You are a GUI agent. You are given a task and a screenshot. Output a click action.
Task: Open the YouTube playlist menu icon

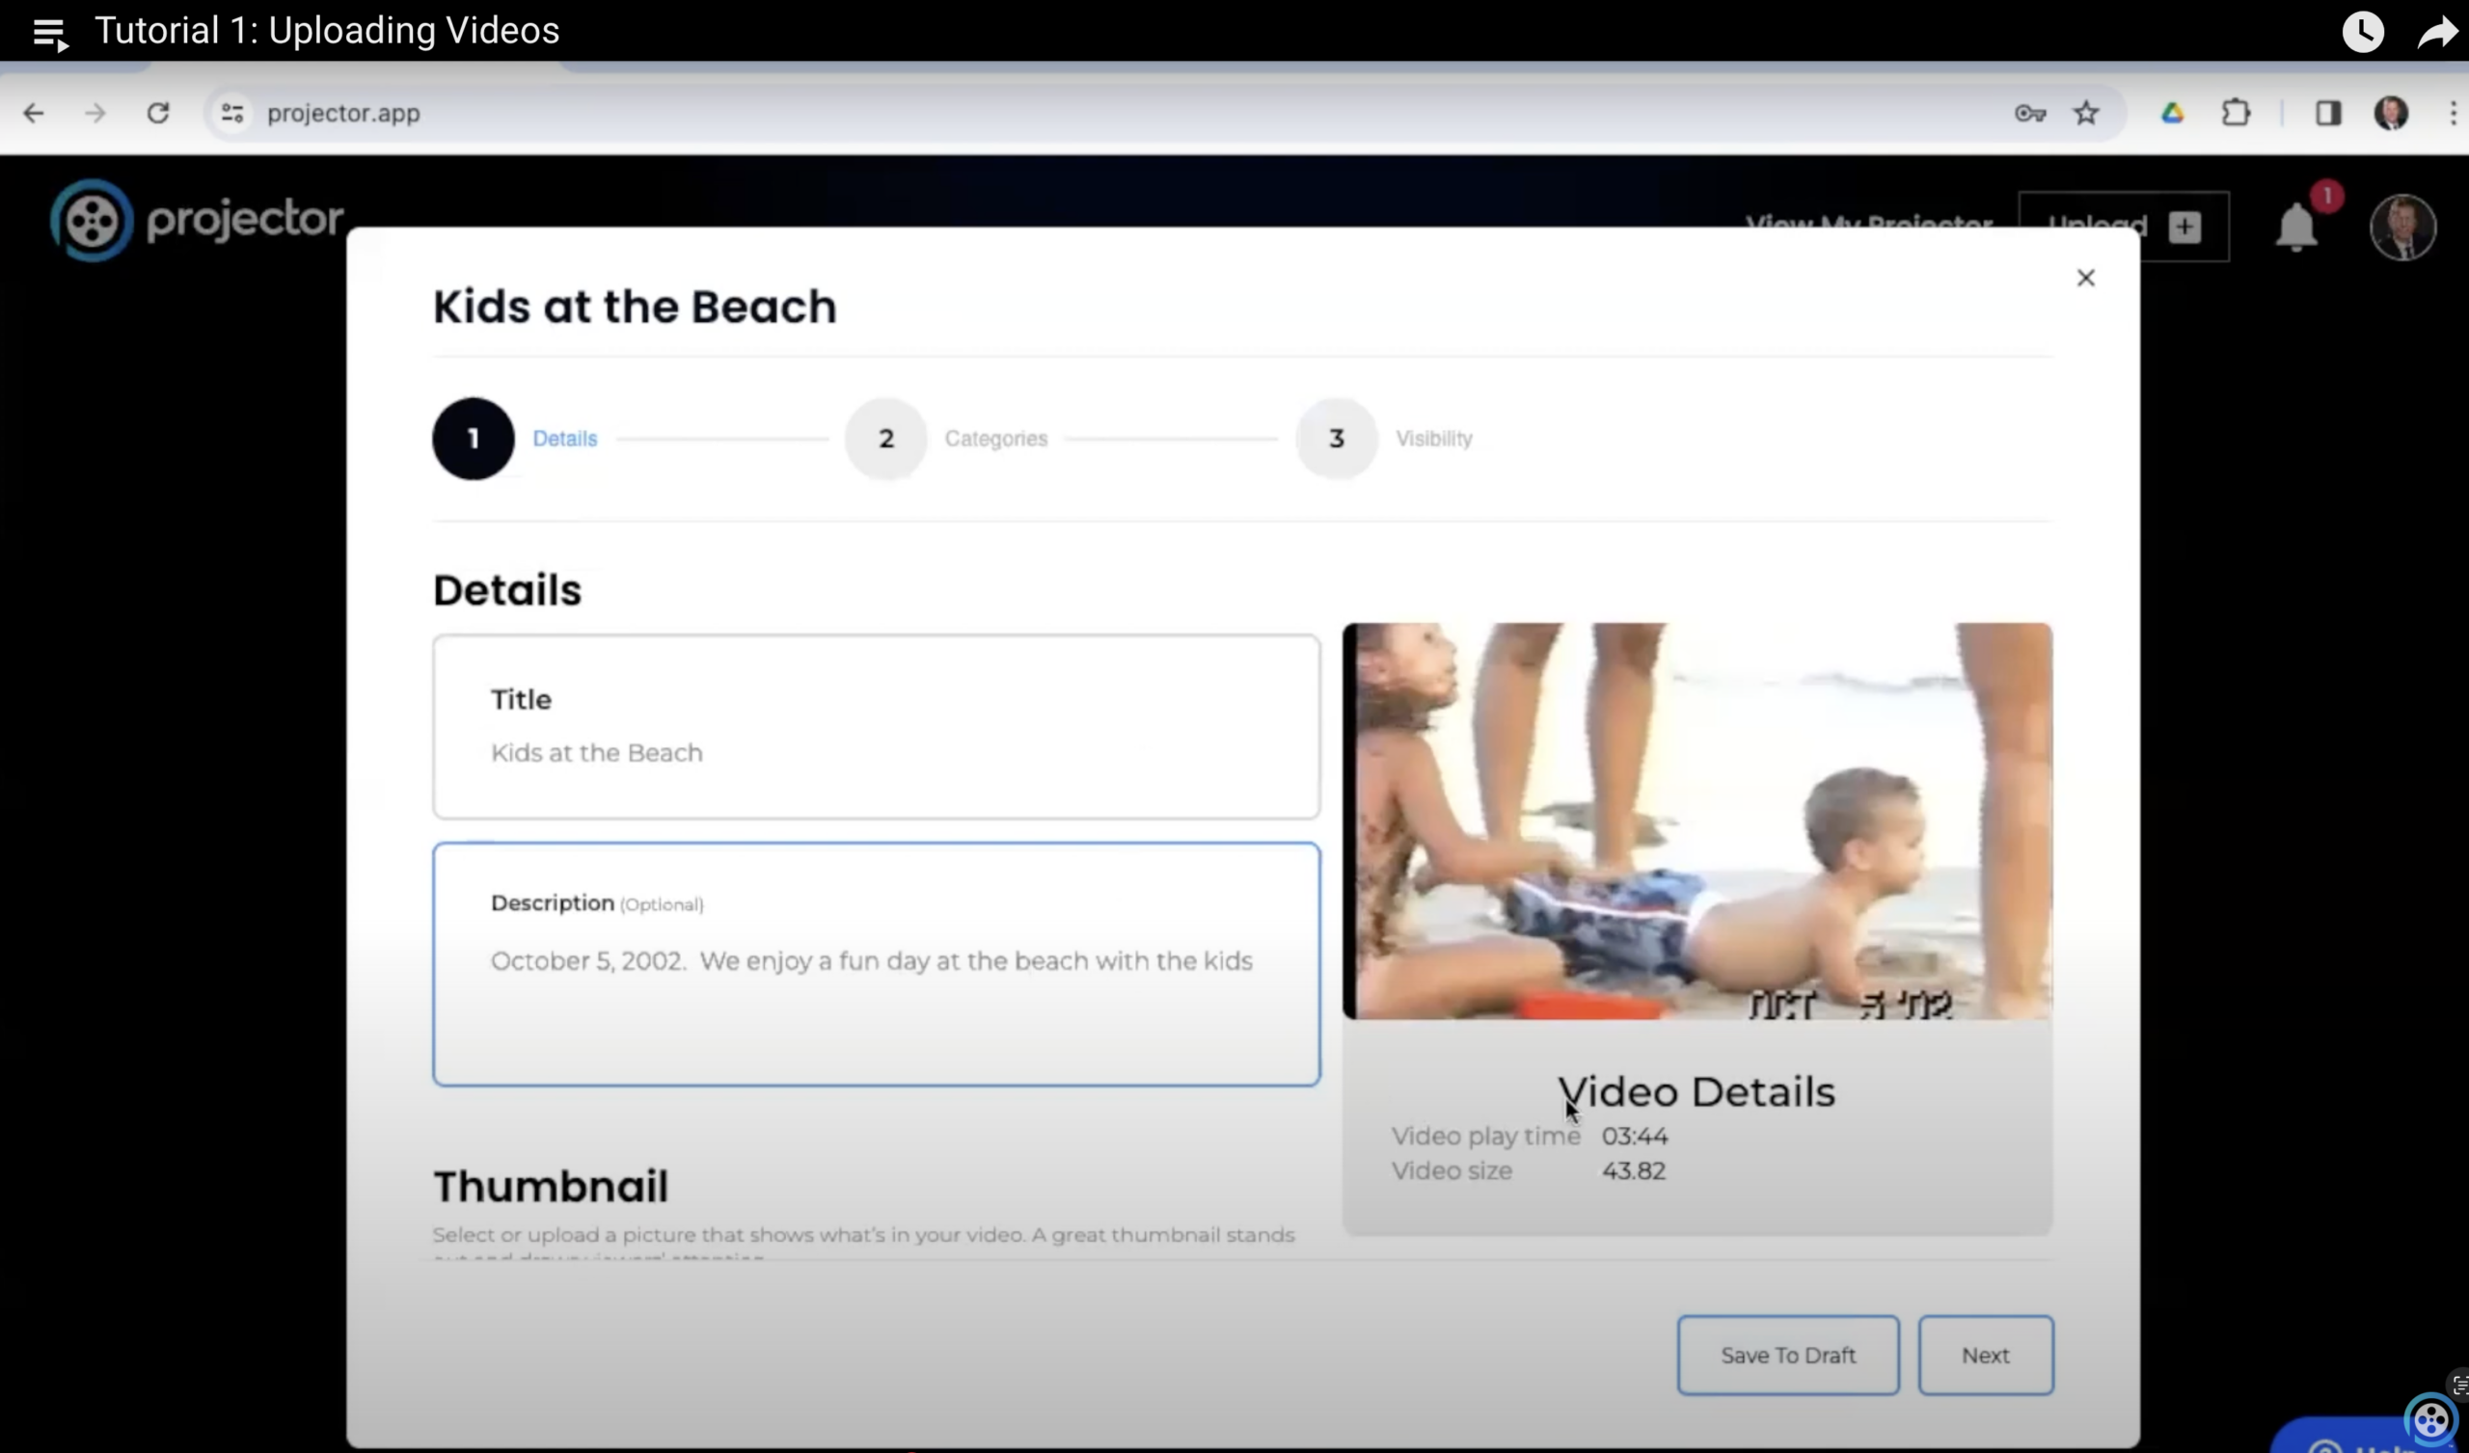click(50, 35)
